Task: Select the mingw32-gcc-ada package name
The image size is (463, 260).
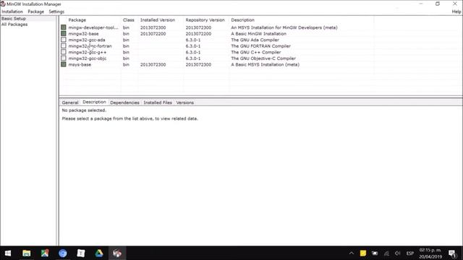Action: (x=87, y=40)
